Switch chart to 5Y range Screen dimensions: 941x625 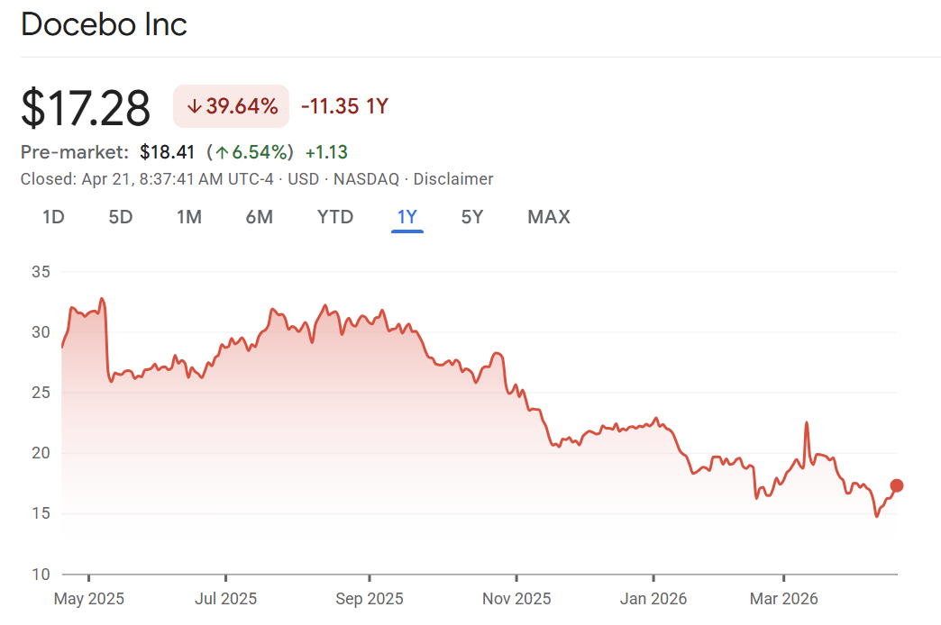pyautogui.click(x=471, y=217)
